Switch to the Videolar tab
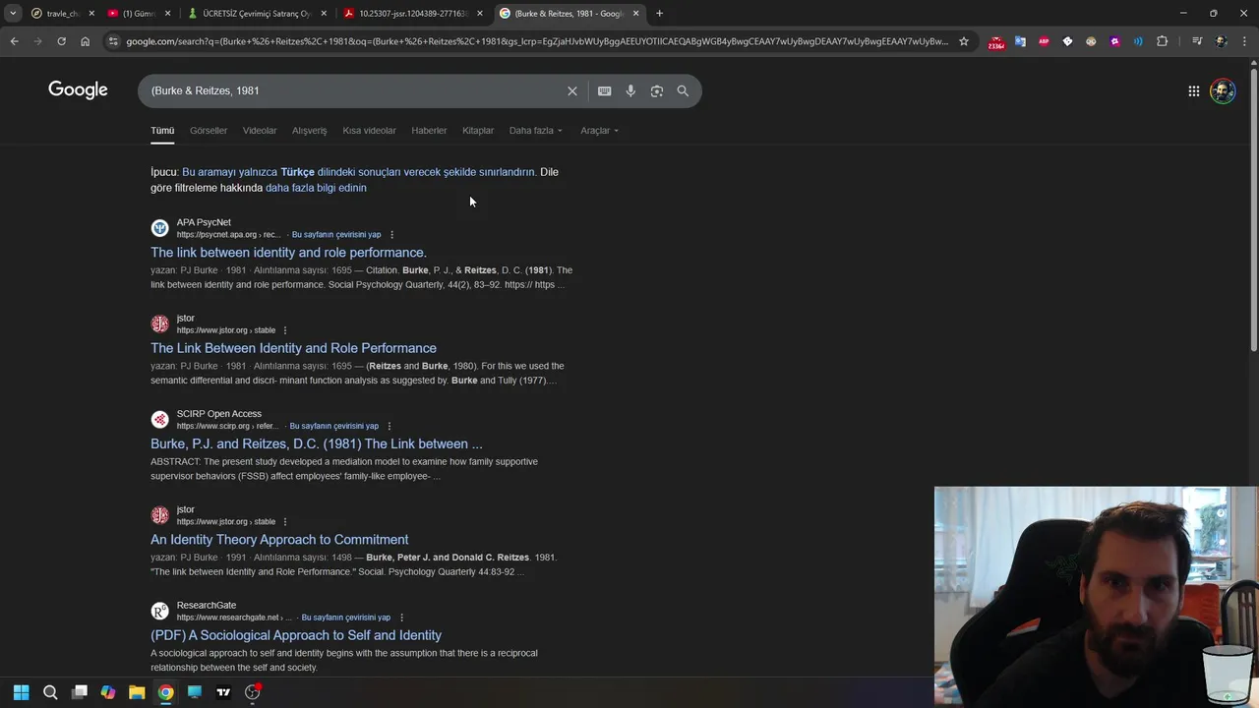 coord(260,130)
